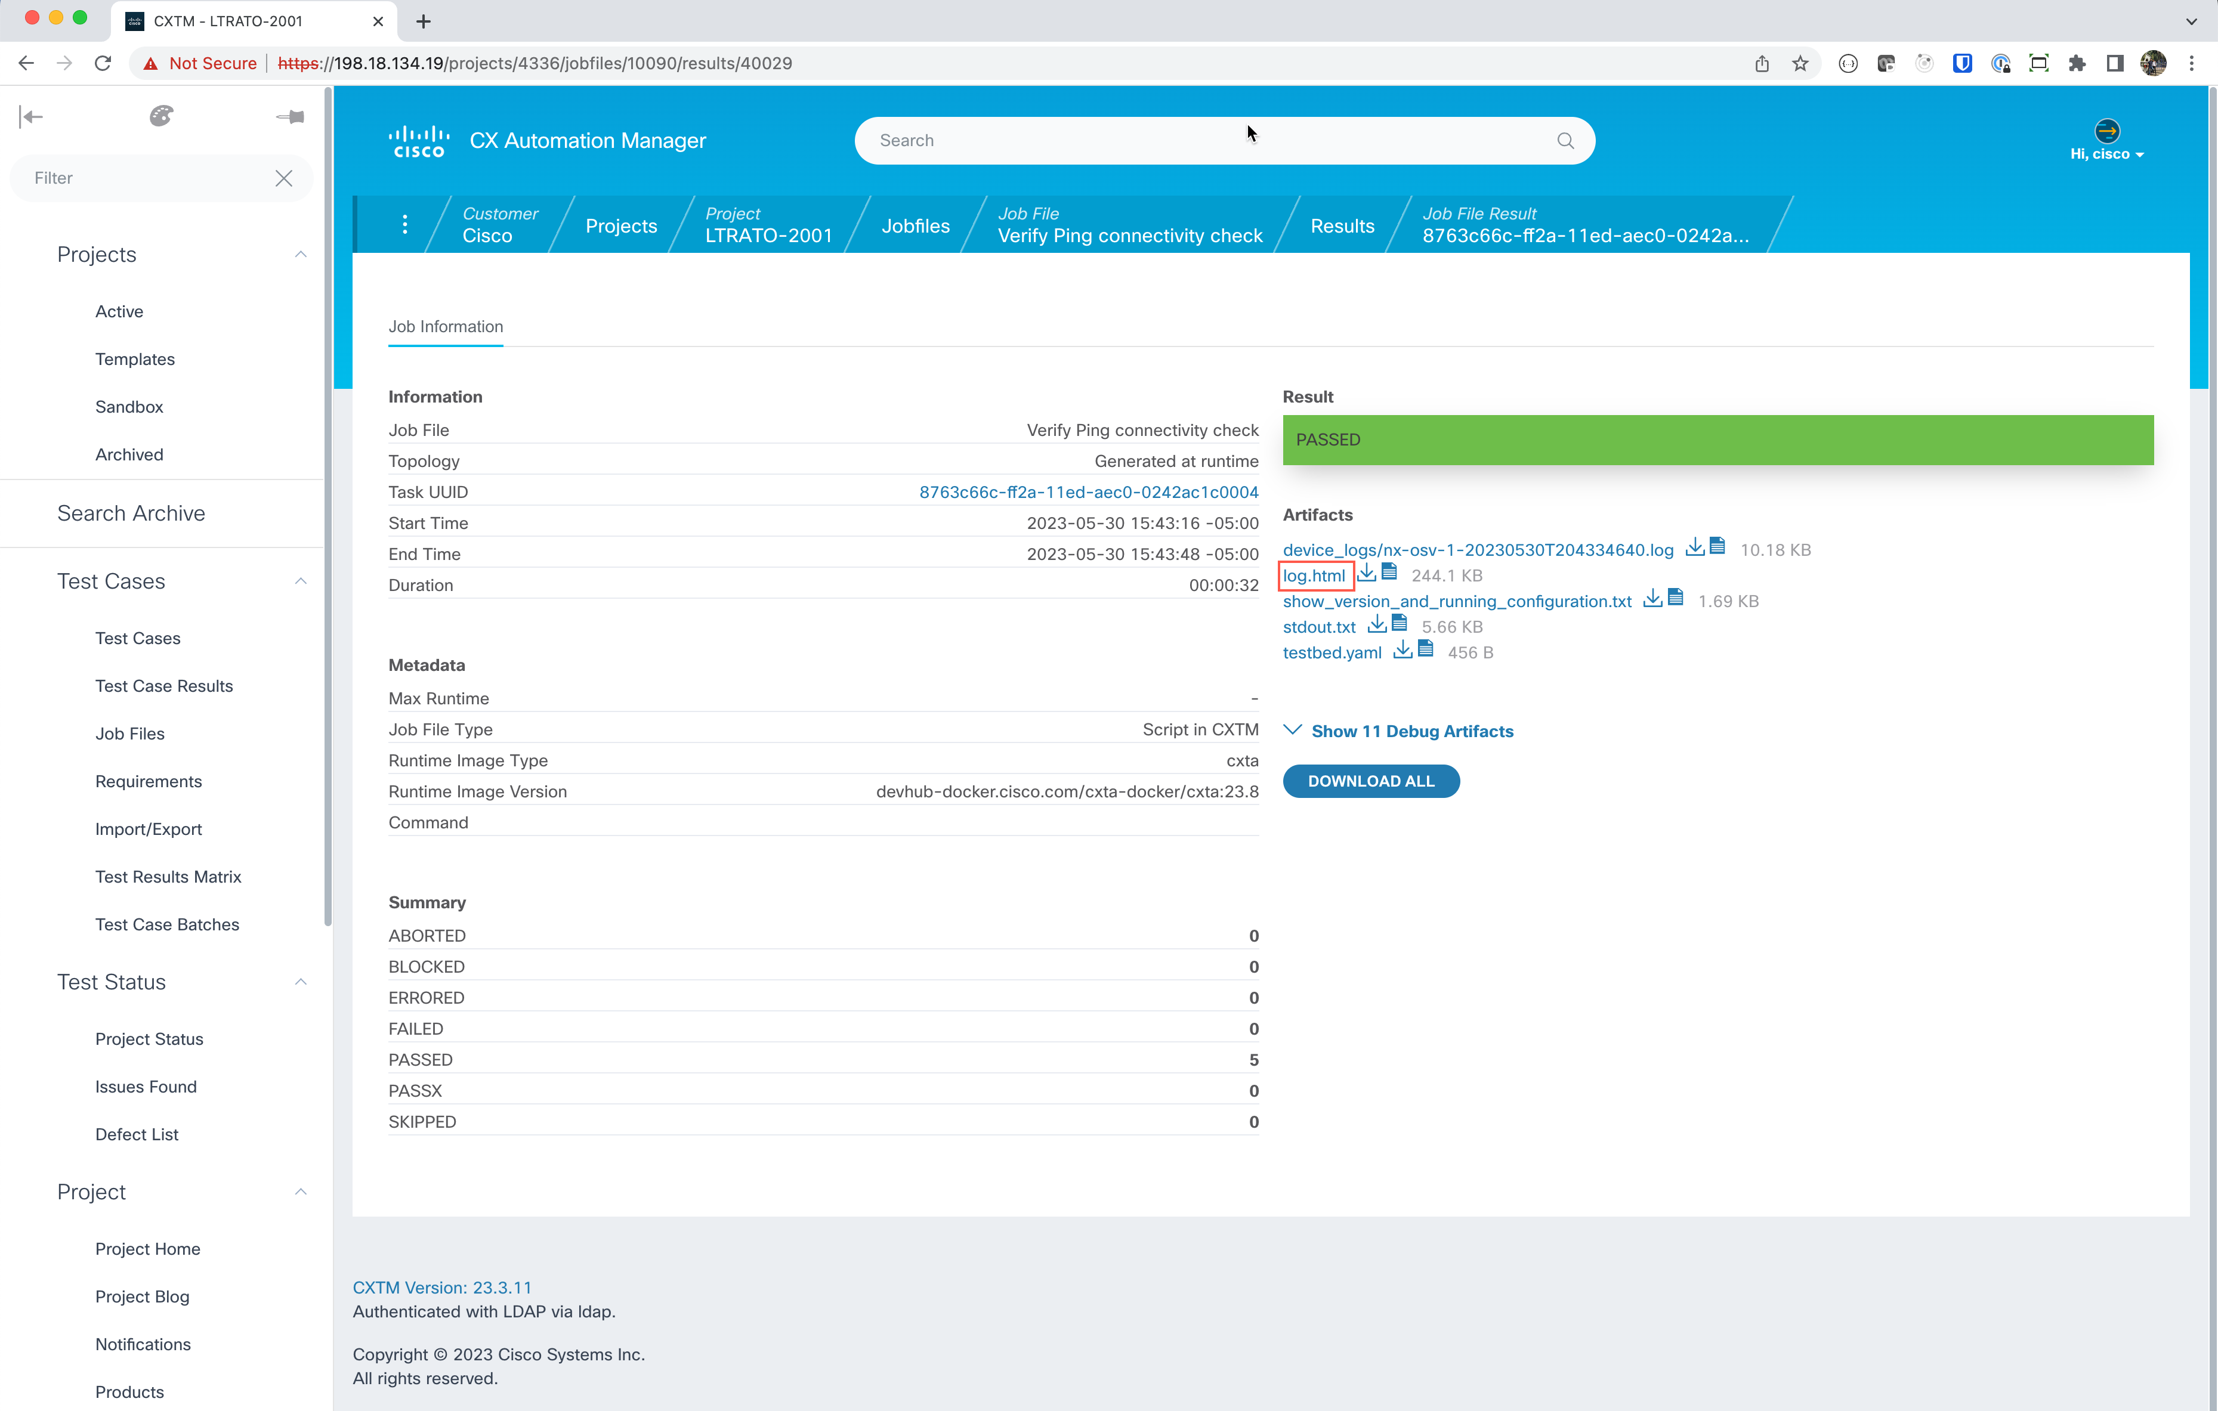Clear the sidebar Filter with the X icon
The height and width of the screenshot is (1411, 2218).
tap(284, 178)
